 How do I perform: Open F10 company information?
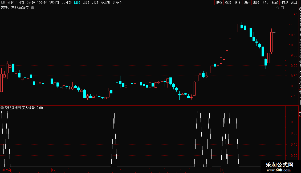point(266,2)
